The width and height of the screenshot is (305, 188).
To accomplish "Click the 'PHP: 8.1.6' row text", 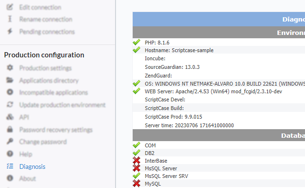I will pyautogui.click(x=157, y=43).
